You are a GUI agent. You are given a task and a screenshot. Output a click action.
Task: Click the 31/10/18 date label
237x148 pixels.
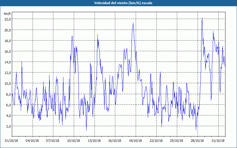pyautogui.click(x=218, y=141)
